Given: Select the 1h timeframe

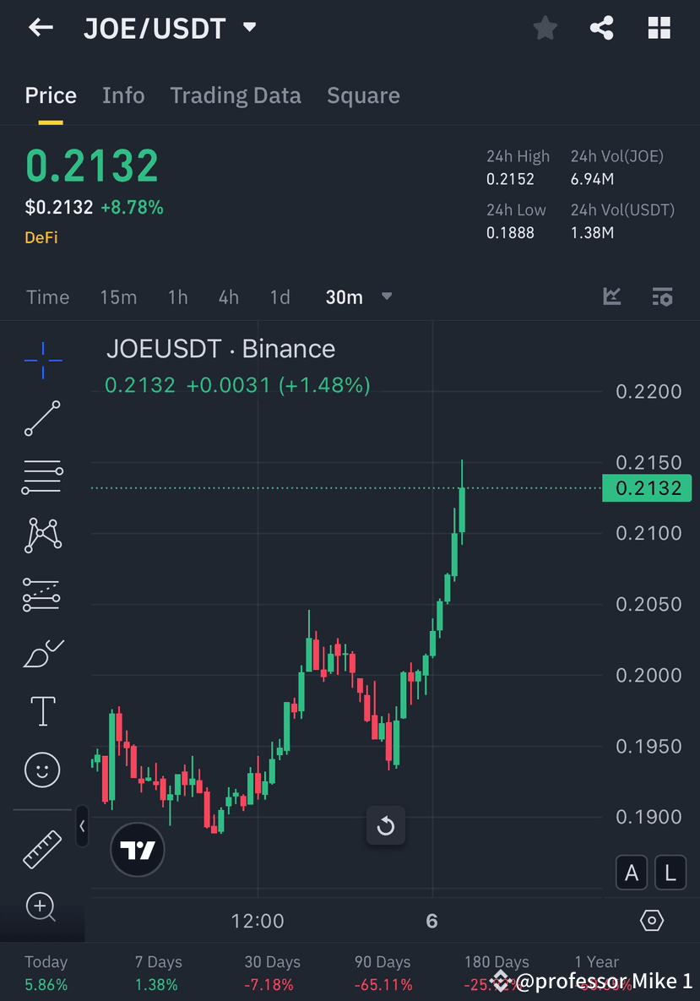Looking at the screenshot, I should 177,296.
